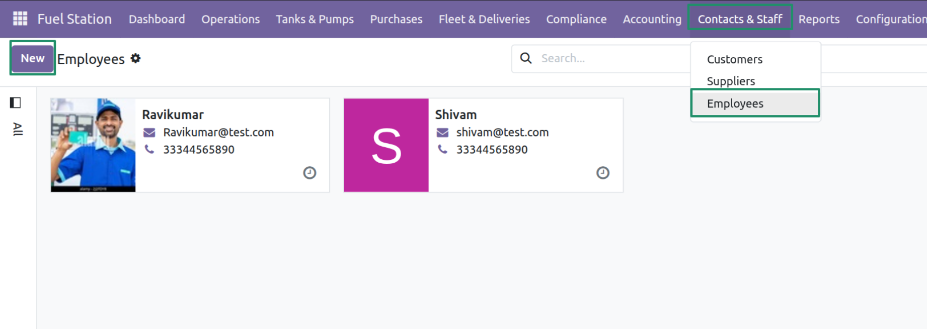Click the Employees page title
Viewport: 927px width, 329px height.
click(x=91, y=59)
